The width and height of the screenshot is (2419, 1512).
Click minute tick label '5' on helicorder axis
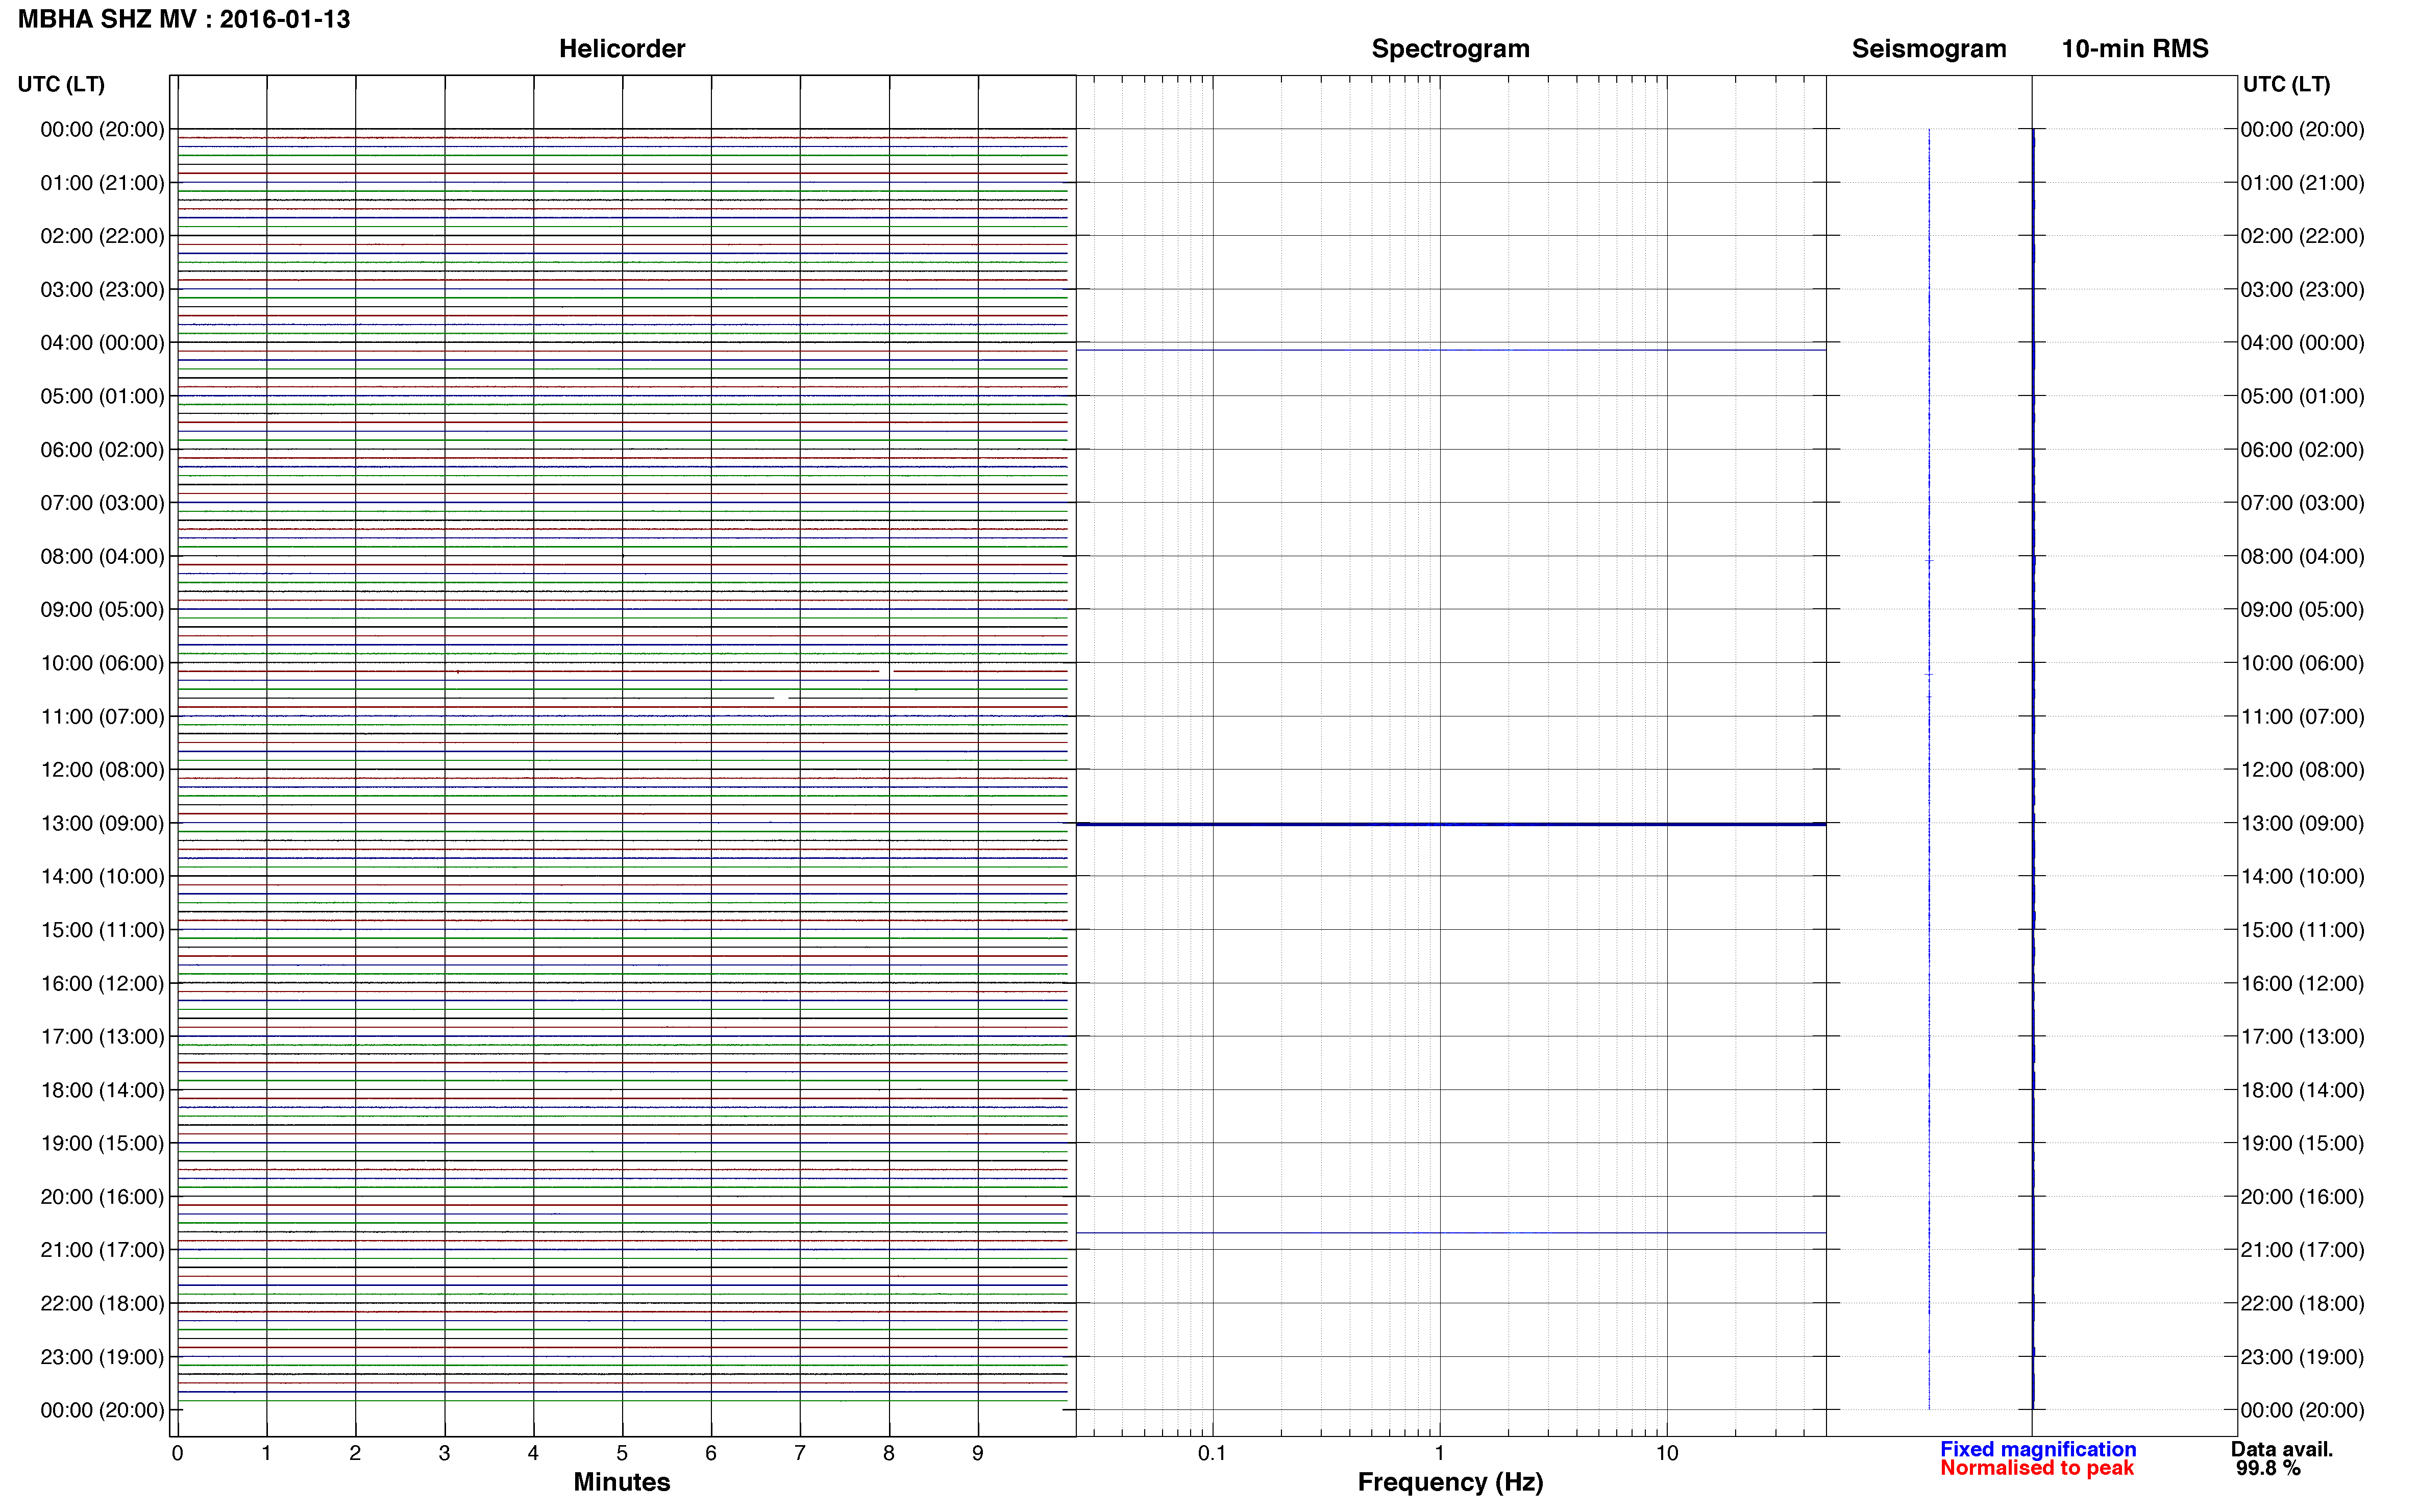tap(622, 1453)
